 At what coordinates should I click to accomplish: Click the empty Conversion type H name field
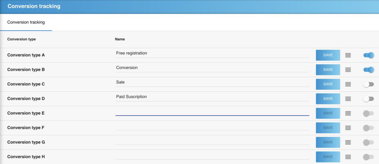pyautogui.click(x=212, y=156)
